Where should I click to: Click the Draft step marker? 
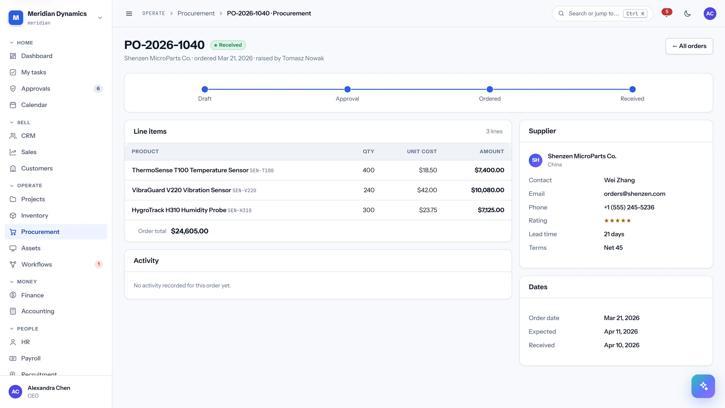tap(205, 89)
